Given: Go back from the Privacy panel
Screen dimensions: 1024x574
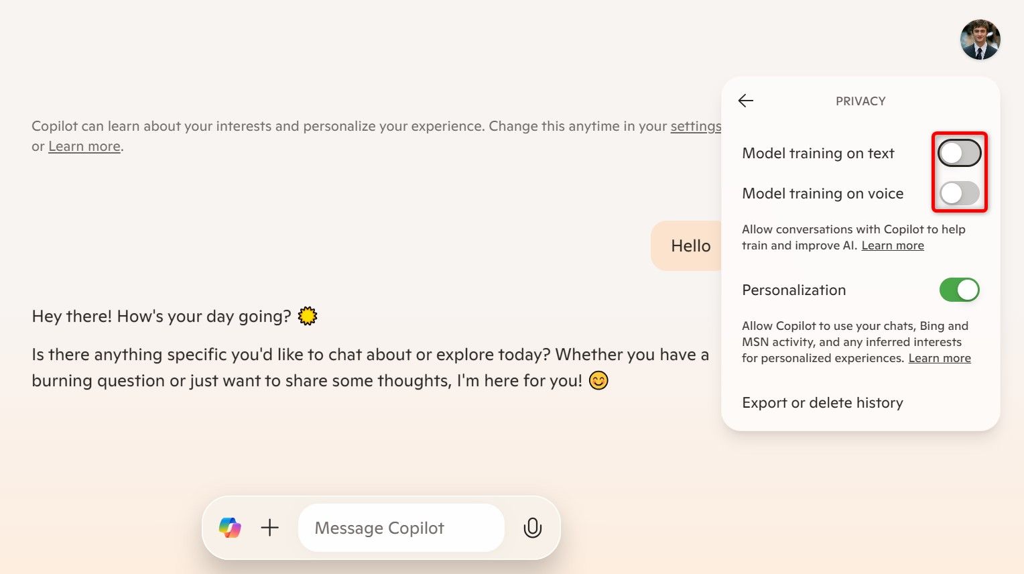Looking at the screenshot, I should [x=746, y=101].
